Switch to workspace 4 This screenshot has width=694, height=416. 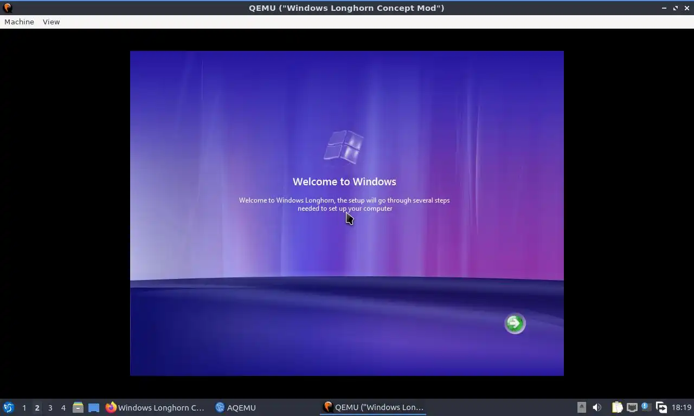[63, 407]
